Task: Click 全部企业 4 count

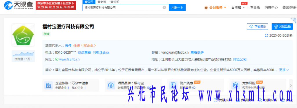Action: click(62, 88)
